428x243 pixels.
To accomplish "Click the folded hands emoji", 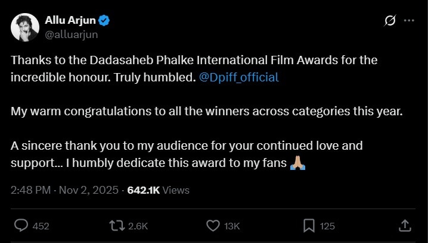I will tap(297, 162).
